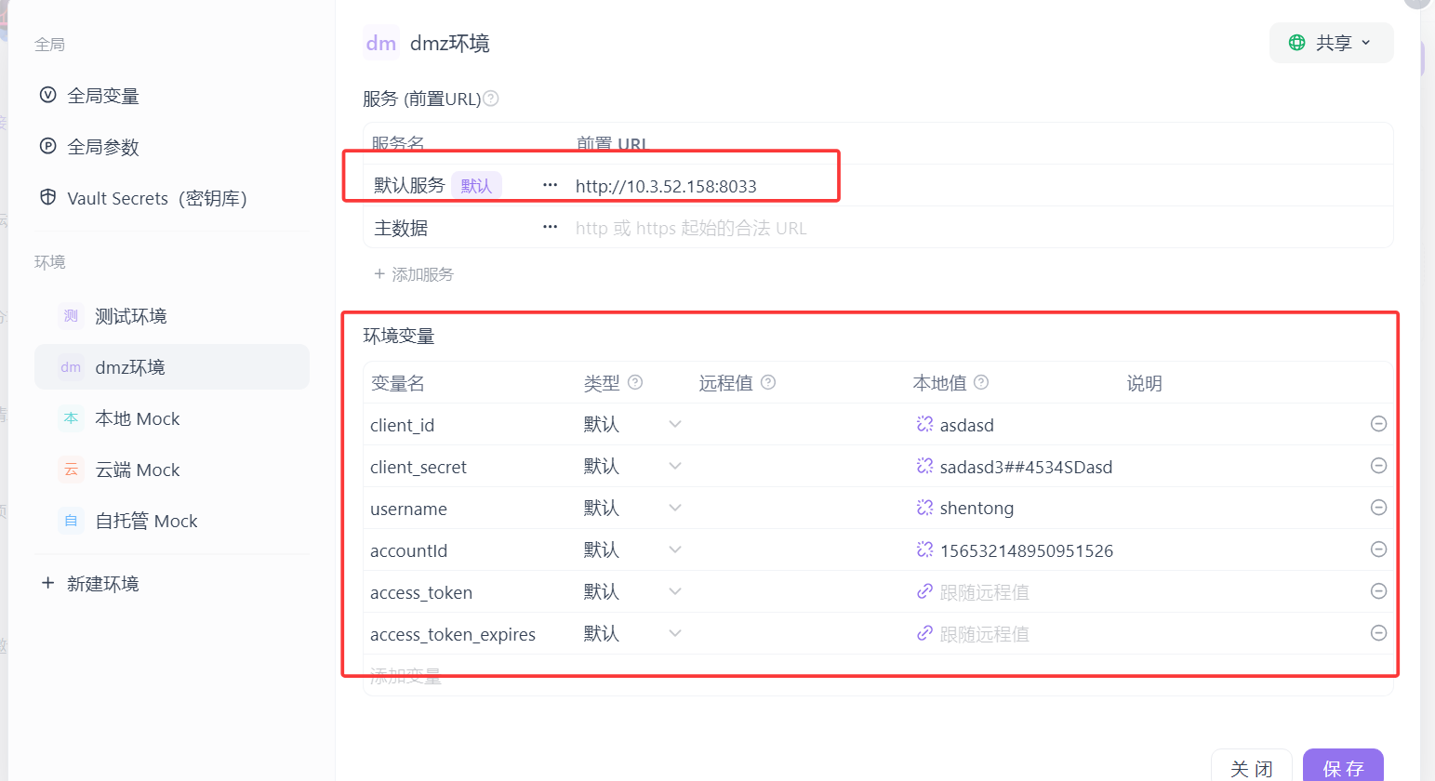Switch to the 测试环境 environment
Image resolution: width=1435 pixels, height=781 pixels.
[x=128, y=316]
